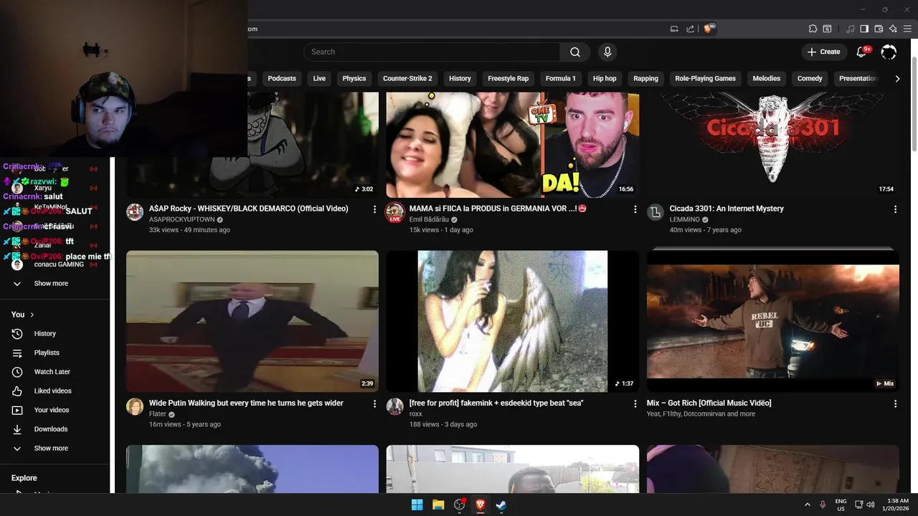Screen dimensions: 918x516
Task: Select the Formula 1 category chip
Action: [x=560, y=79]
